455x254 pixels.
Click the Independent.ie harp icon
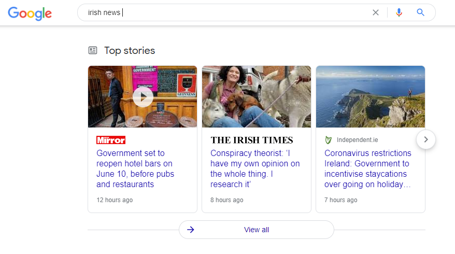click(328, 140)
